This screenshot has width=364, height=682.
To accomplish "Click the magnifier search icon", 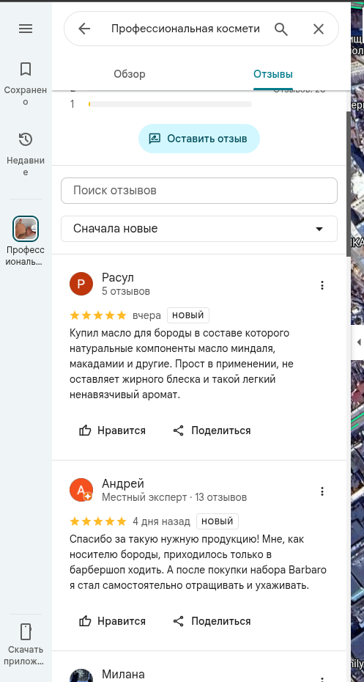I will (281, 29).
